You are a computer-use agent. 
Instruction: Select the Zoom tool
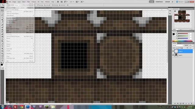click(x=2, y=61)
